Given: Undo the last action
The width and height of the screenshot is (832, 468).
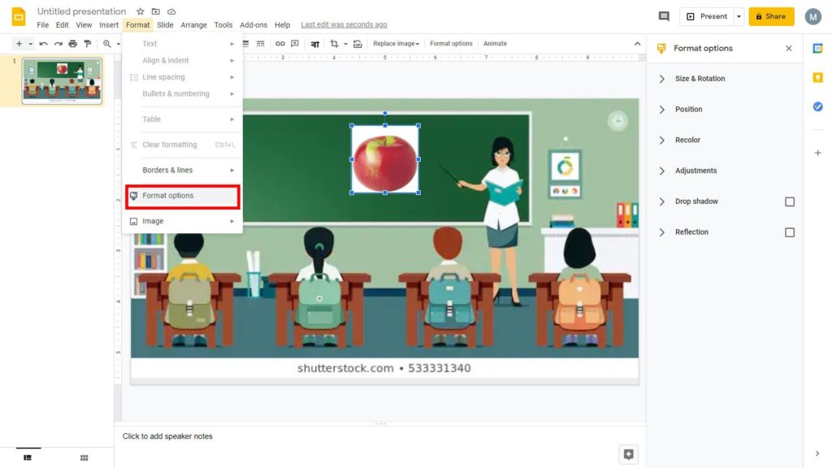Looking at the screenshot, I should pos(44,44).
